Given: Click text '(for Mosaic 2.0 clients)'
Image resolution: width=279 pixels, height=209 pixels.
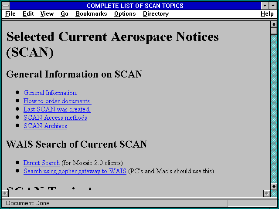Looking at the screenshot, I should 92,163.
